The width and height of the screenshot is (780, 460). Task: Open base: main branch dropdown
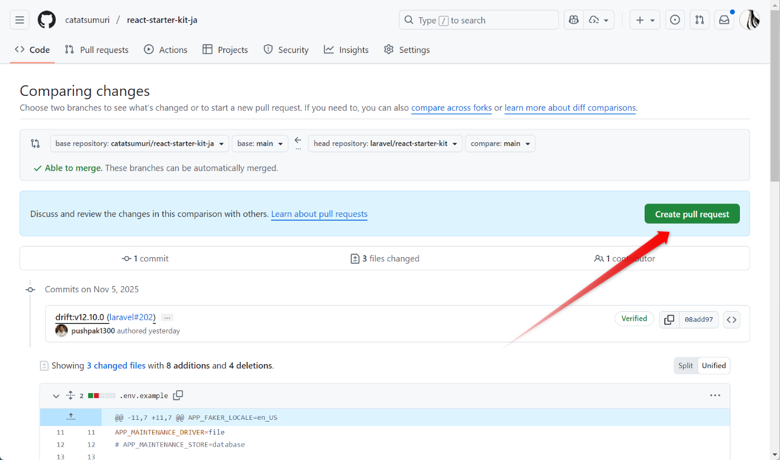point(260,143)
